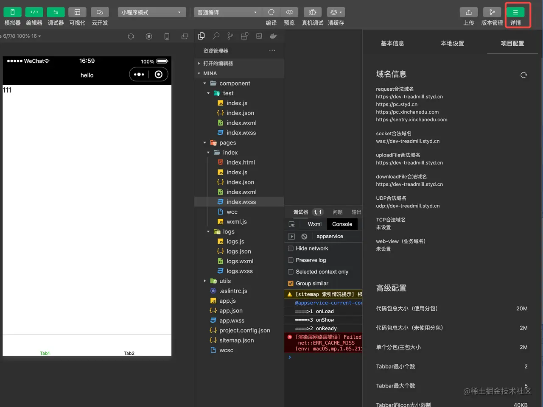Refresh the domain info (域名信息)
The width and height of the screenshot is (543, 407).
point(524,75)
